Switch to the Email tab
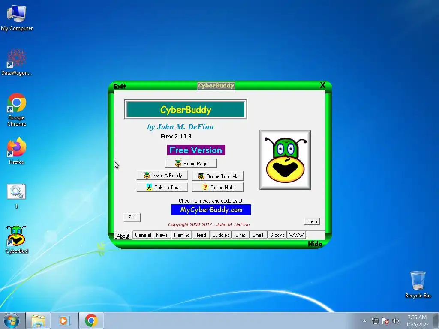This screenshot has height=329, width=439. pos(258,235)
